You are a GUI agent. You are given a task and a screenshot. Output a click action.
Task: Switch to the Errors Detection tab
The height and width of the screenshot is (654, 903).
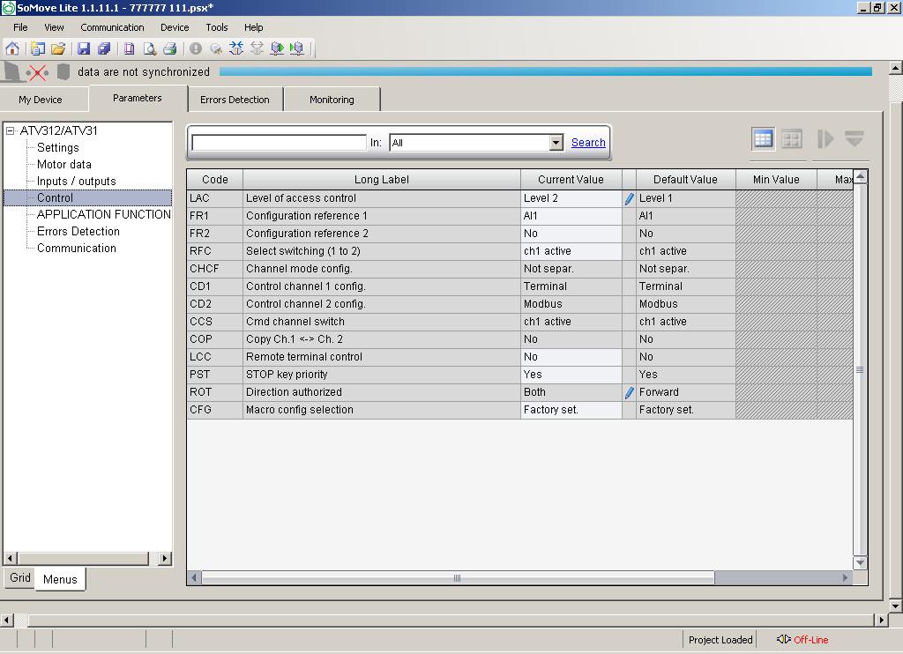pos(235,100)
